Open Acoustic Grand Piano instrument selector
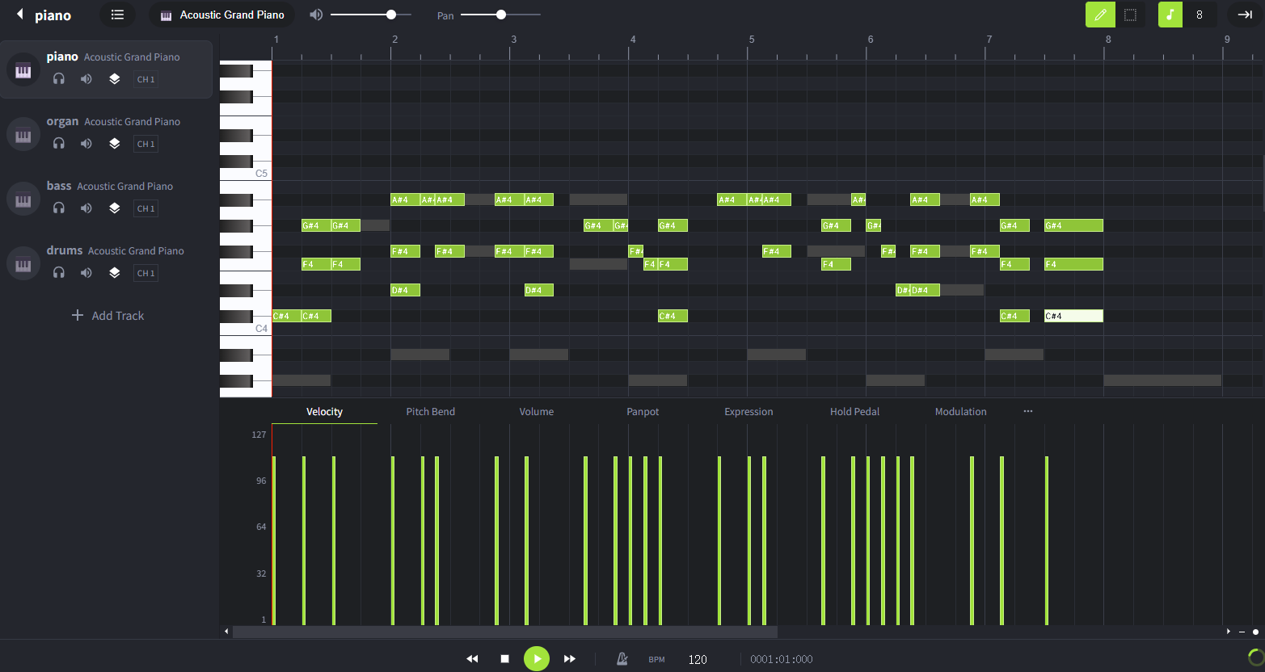The height and width of the screenshot is (672, 1265). click(222, 15)
